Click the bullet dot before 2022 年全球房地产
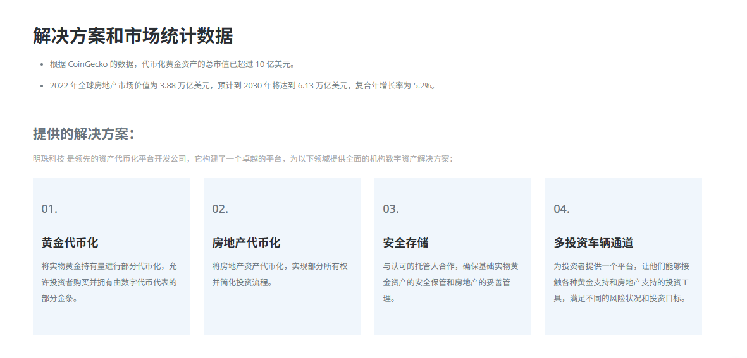The image size is (747, 358). 41,86
